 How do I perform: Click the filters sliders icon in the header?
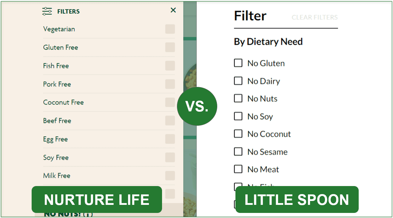pyautogui.click(x=47, y=11)
